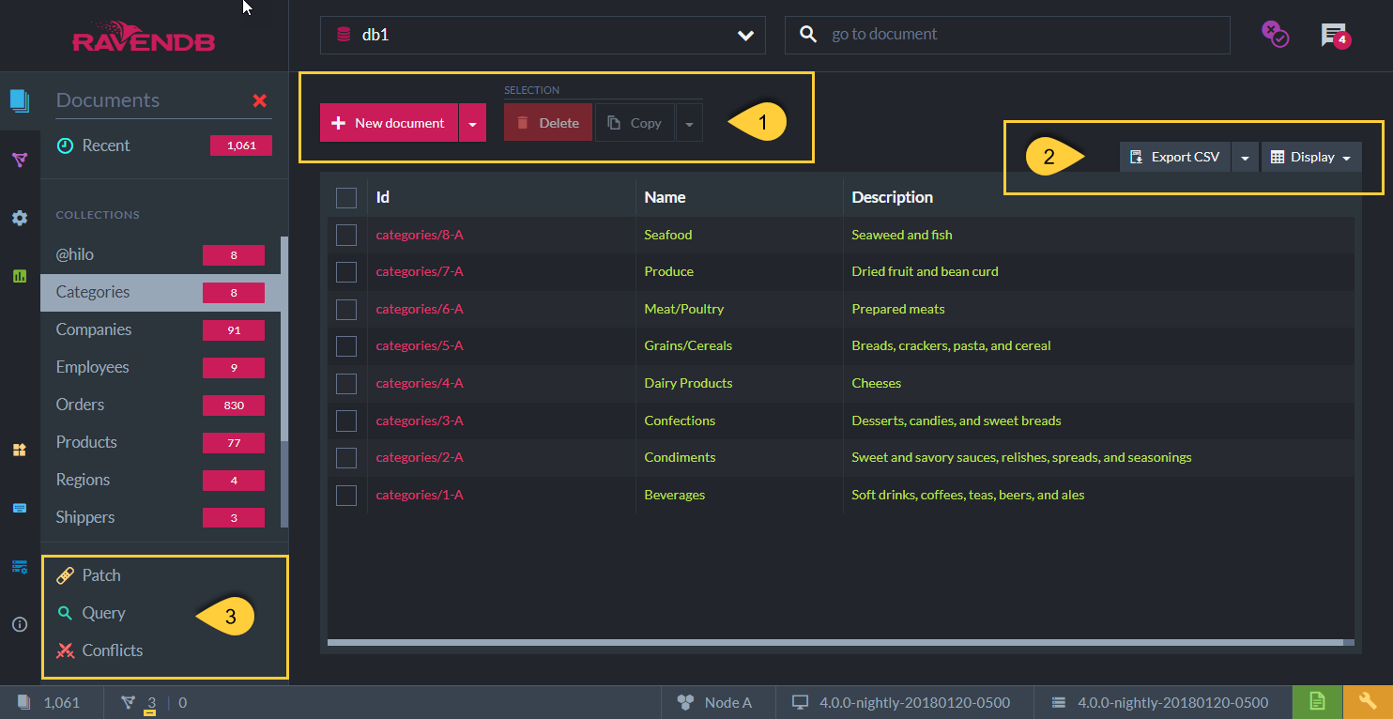Select the Shippers collection
The image size is (1393, 719).
coord(161,517)
